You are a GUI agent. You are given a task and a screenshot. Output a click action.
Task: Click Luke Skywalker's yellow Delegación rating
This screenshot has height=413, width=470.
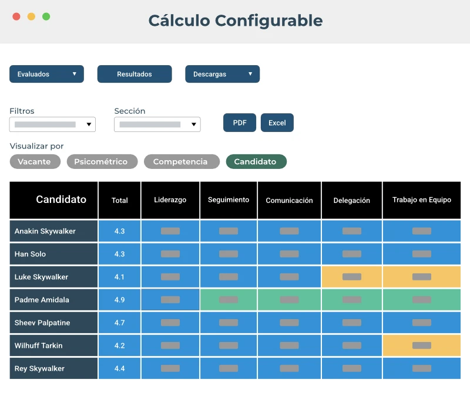click(351, 276)
